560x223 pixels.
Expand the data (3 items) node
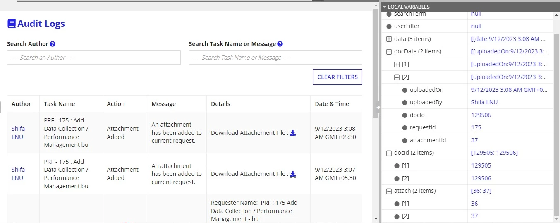pos(389,39)
